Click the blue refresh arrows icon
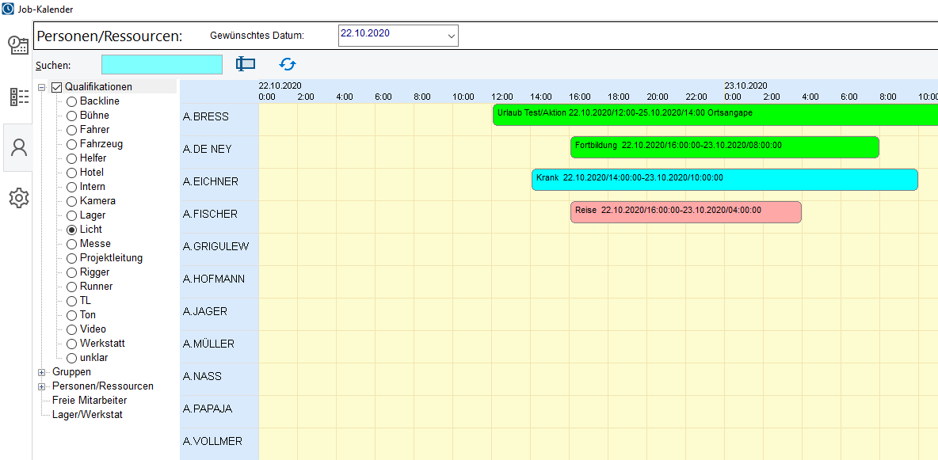Viewport: 938px width, 460px height. click(x=287, y=64)
